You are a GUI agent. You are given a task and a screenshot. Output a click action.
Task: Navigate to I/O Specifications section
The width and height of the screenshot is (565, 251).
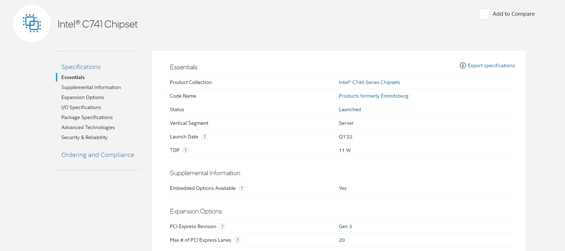(x=81, y=107)
